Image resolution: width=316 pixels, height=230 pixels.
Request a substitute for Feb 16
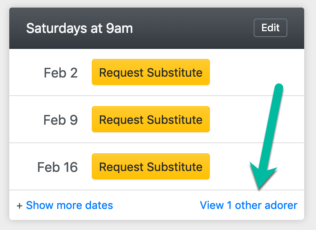coord(150,167)
